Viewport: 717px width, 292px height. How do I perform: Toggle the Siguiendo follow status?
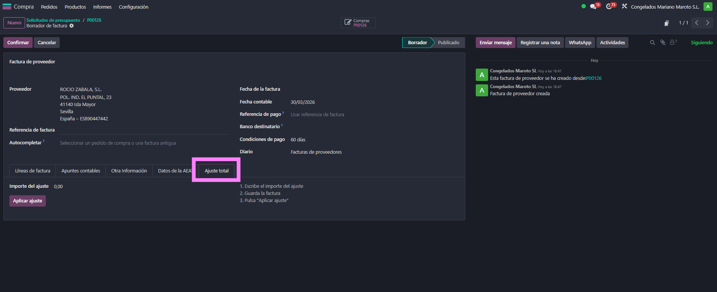(x=701, y=43)
